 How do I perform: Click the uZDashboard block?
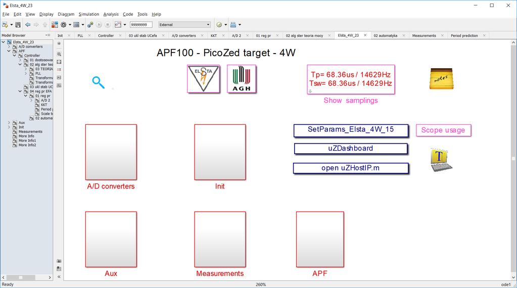click(351, 149)
